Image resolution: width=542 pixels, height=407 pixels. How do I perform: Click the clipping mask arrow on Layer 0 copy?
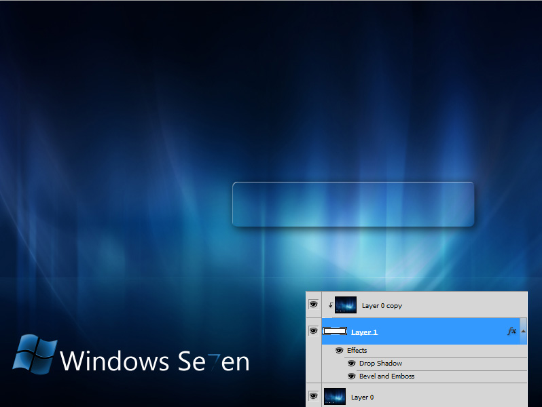pyautogui.click(x=331, y=305)
